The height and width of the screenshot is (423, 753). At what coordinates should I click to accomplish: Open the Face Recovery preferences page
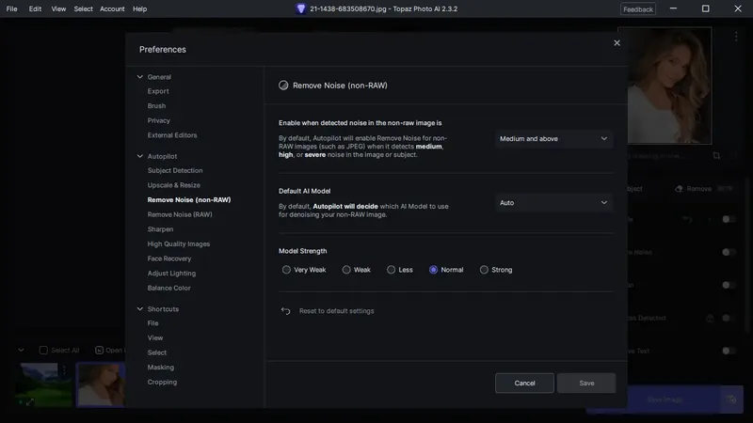click(x=169, y=258)
